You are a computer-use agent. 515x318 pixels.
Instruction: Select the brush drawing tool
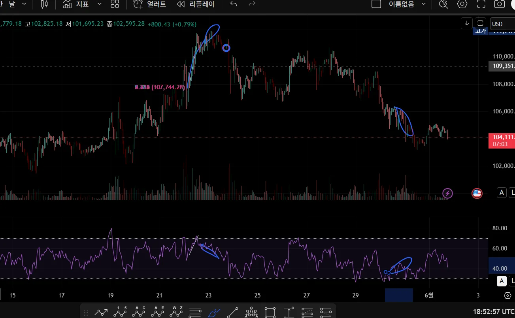(214, 312)
